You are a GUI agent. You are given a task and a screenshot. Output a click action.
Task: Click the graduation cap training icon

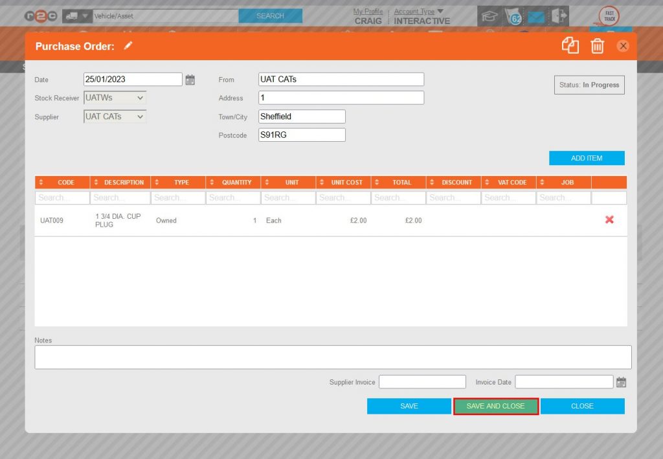pos(489,17)
